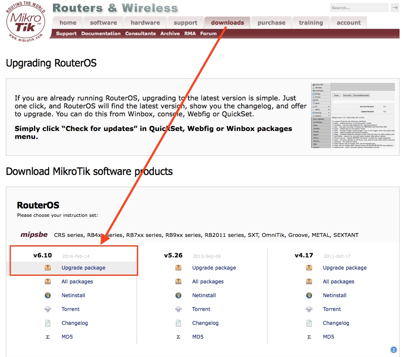
Task: Open v4.17 Netinstall link
Action: coord(335,295)
